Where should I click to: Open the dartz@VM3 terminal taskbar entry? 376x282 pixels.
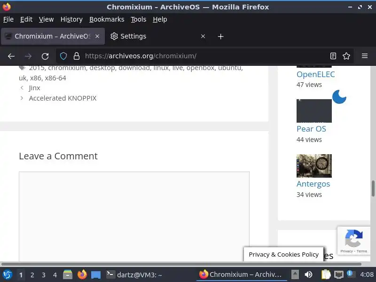click(x=134, y=274)
